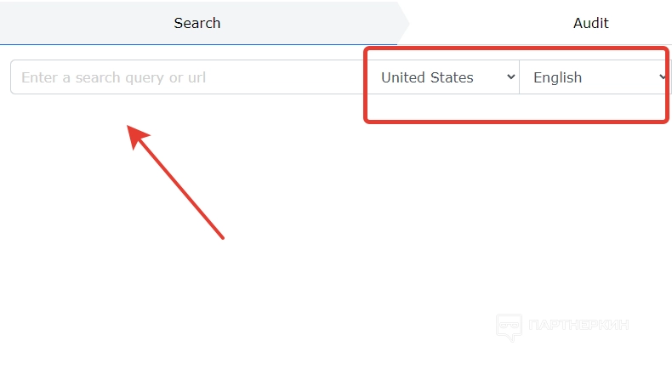Open the language dropdown

pyautogui.click(x=594, y=77)
